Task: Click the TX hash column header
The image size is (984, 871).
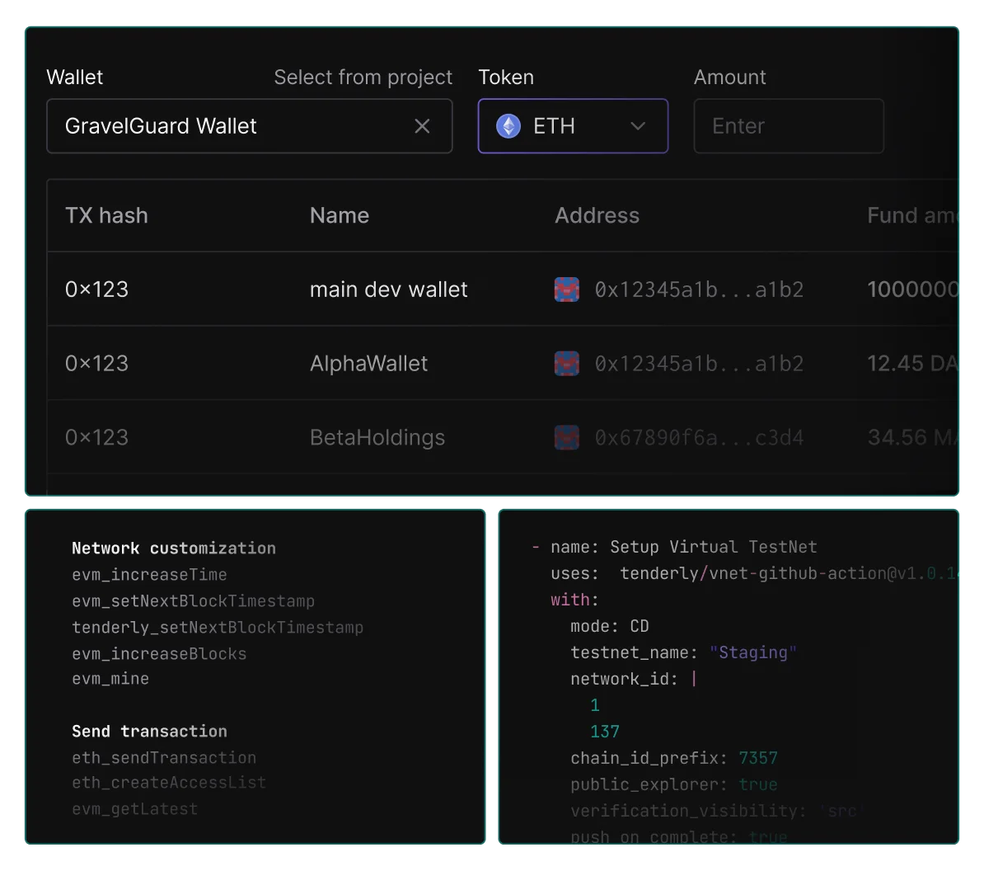Action: (x=106, y=216)
